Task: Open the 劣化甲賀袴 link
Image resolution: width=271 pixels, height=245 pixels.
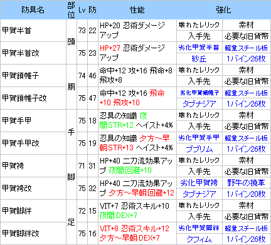Action: coord(199,183)
